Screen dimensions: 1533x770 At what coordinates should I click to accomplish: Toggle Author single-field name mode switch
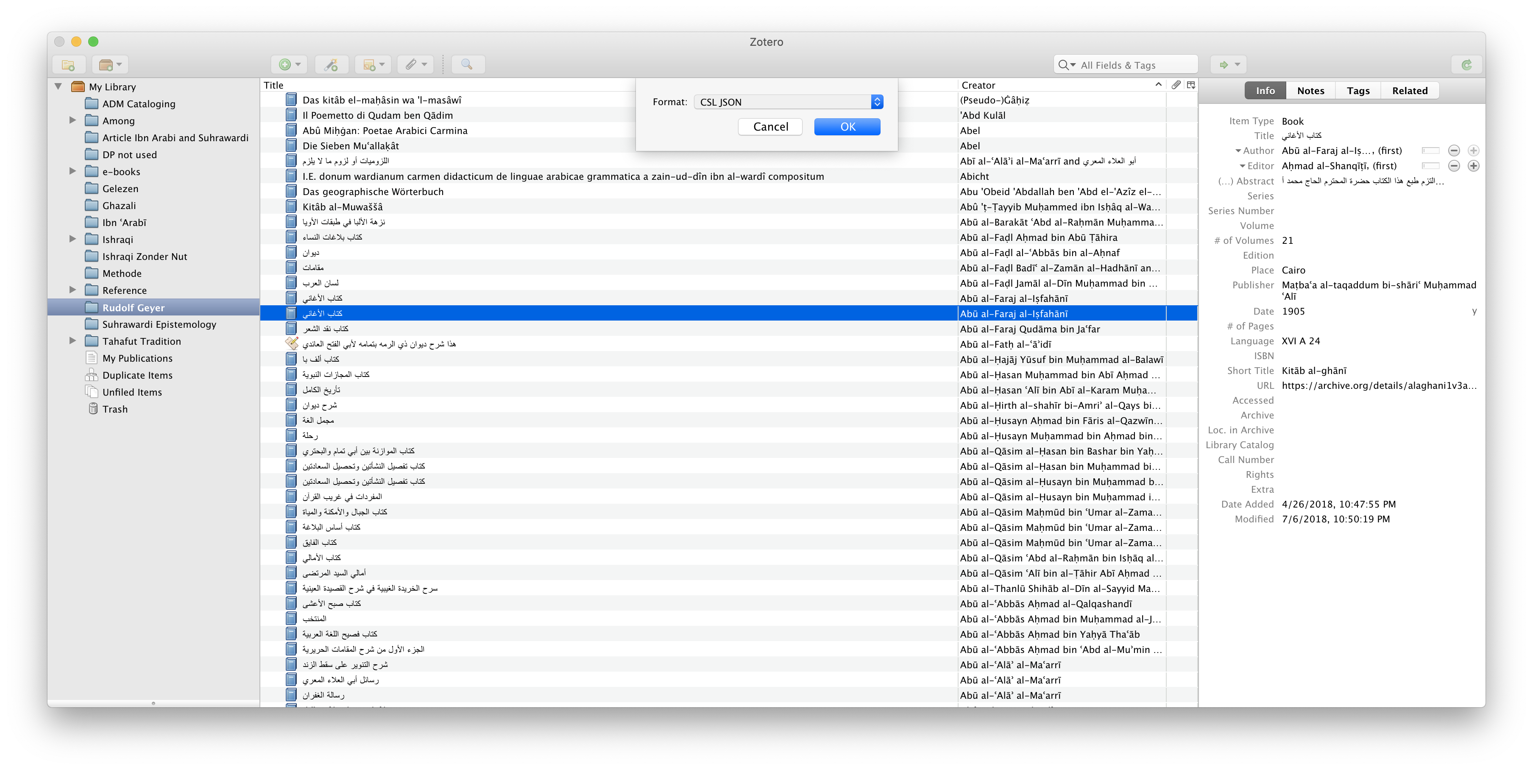pyautogui.click(x=1431, y=151)
